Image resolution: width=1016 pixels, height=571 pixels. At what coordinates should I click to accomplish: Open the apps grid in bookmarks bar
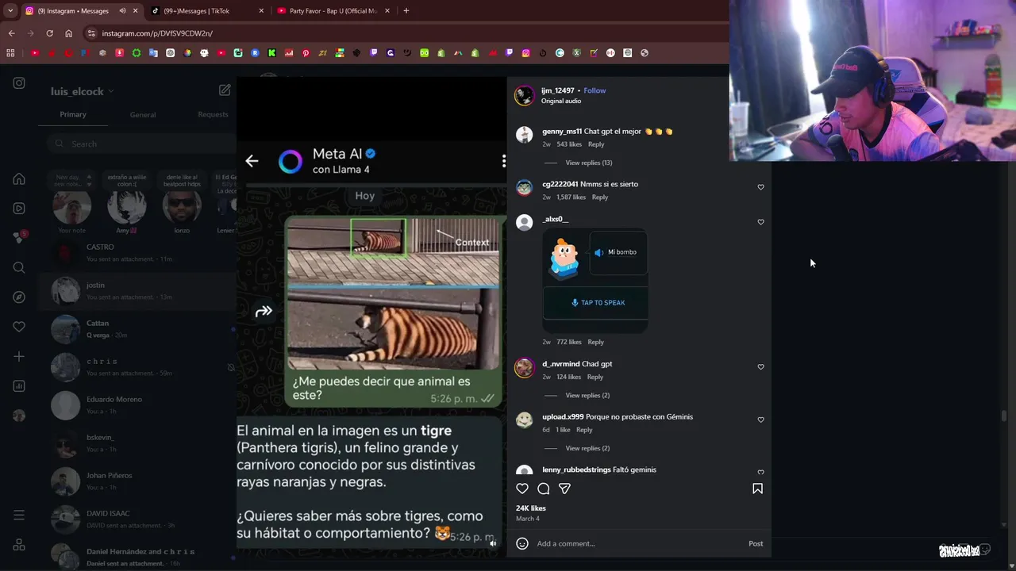(10, 53)
